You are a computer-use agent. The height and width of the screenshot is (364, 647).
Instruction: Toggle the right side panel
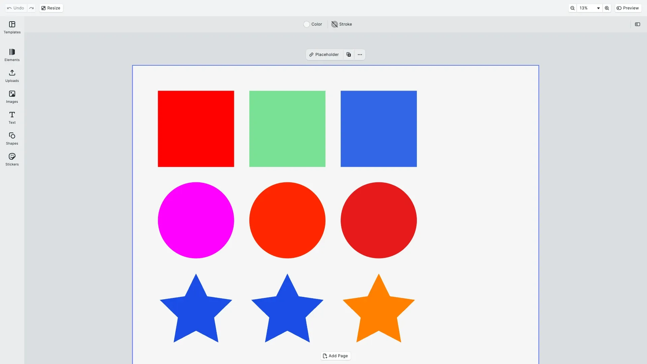(637, 24)
